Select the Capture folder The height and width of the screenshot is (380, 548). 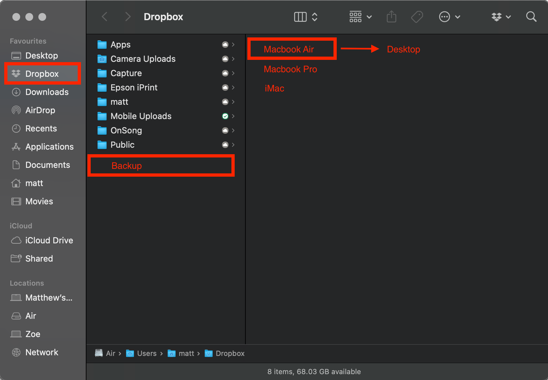click(x=166, y=73)
